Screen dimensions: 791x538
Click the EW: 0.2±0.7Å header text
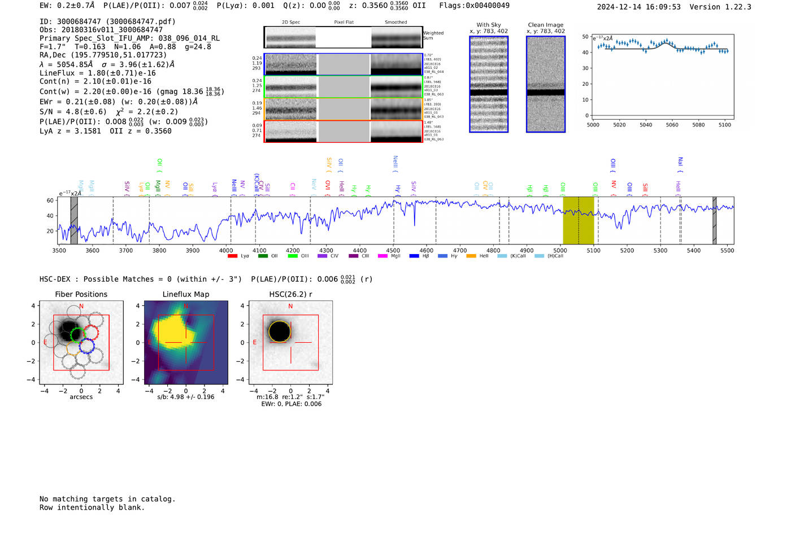pos(67,6)
